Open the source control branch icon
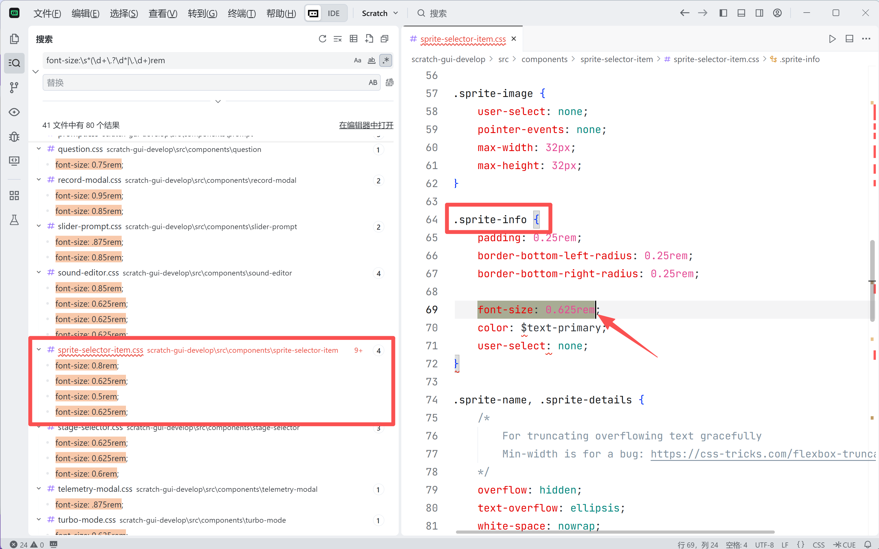 [14, 88]
